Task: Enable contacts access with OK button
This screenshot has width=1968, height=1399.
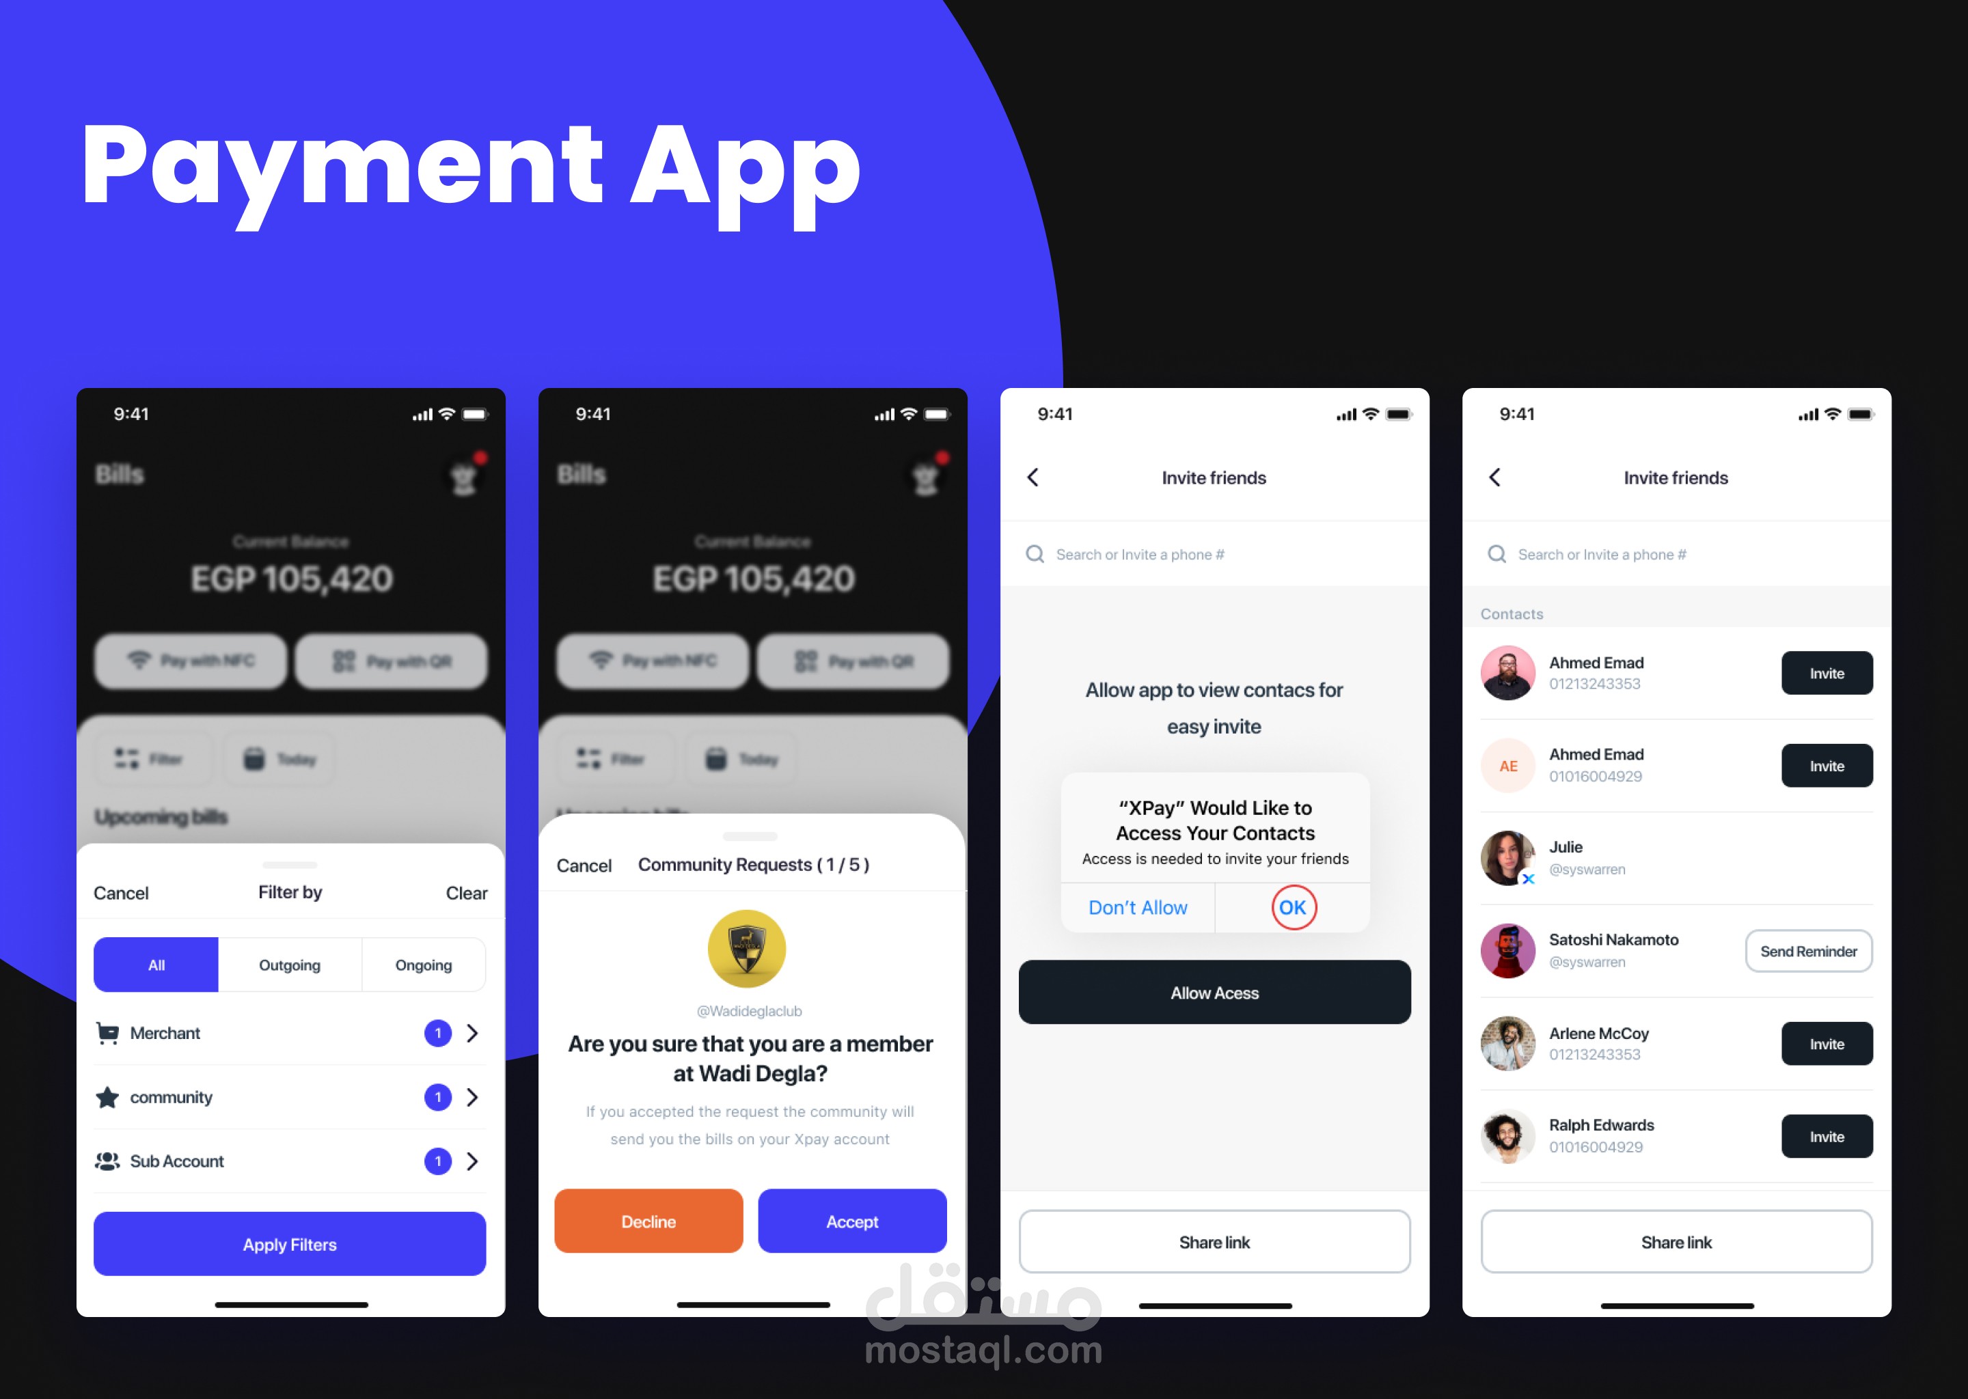Action: click(x=1293, y=909)
